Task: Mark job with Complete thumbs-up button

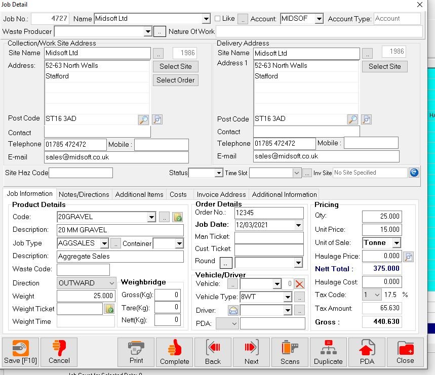Action: click(x=175, y=352)
